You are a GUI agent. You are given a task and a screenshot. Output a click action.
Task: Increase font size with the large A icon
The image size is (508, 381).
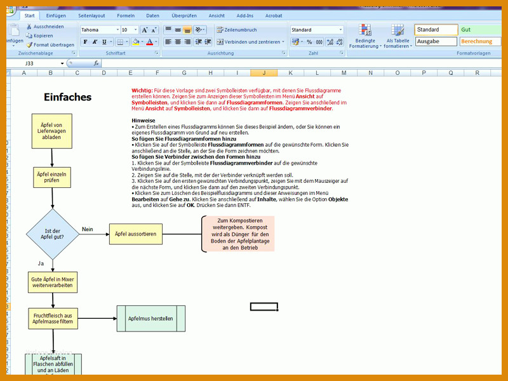(145, 30)
